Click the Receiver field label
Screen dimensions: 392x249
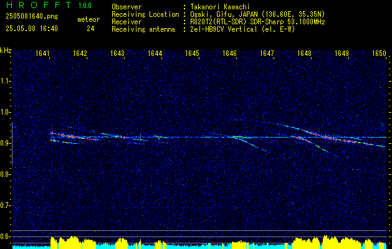[127, 22]
